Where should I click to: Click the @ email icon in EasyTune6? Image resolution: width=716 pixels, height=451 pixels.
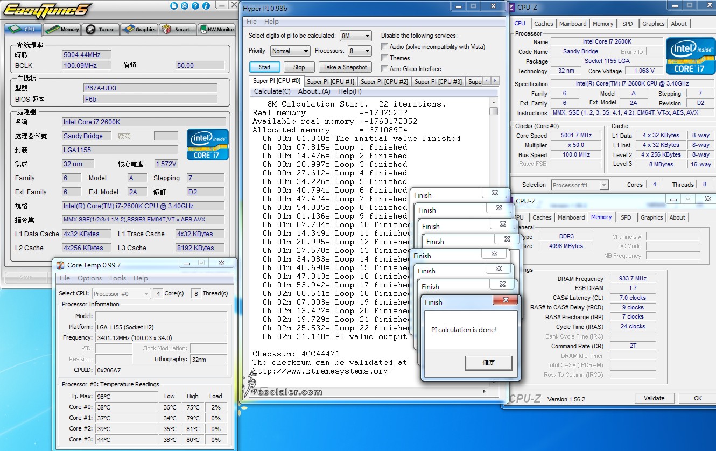click(185, 6)
